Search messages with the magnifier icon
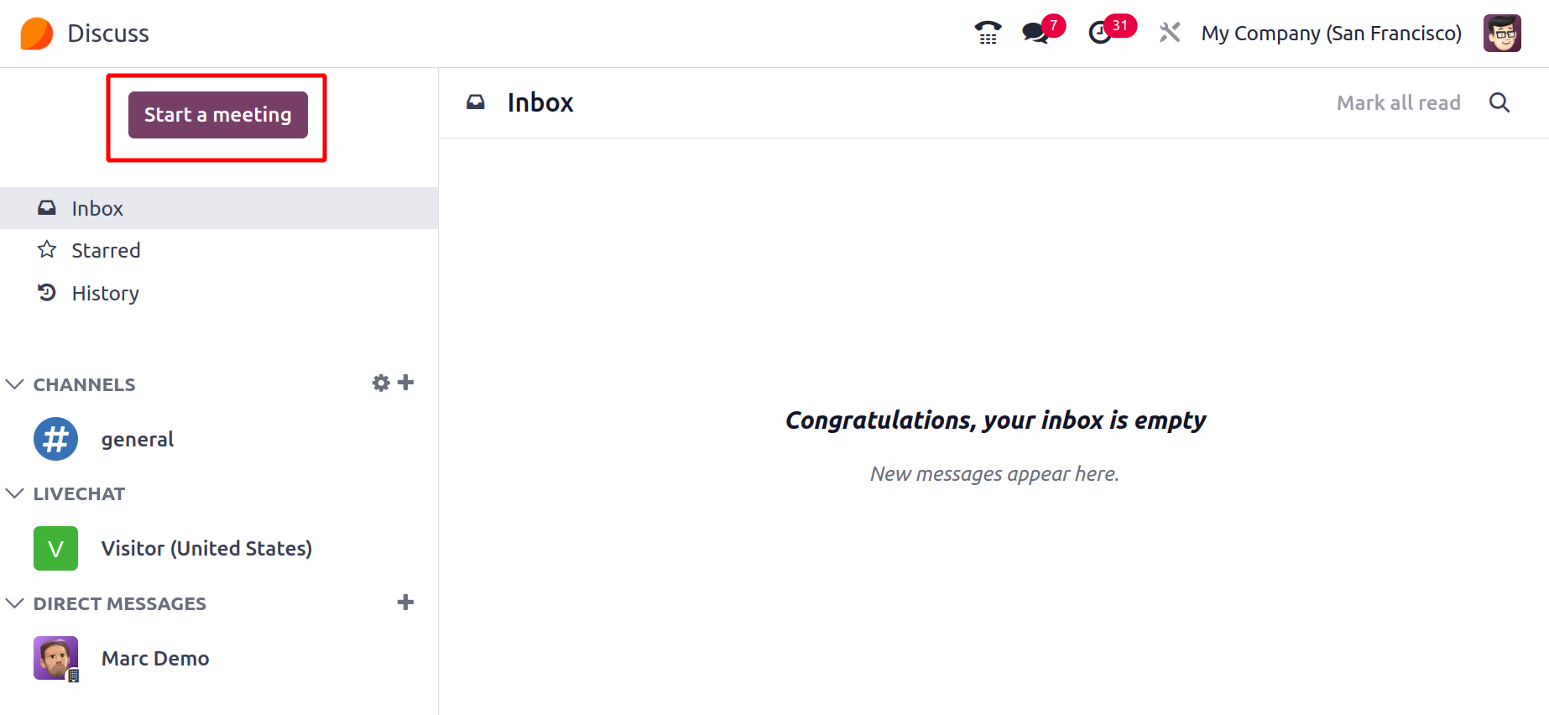The height and width of the screenshot is (715, 1549). pyautogui.click(x=1499, y=102)
